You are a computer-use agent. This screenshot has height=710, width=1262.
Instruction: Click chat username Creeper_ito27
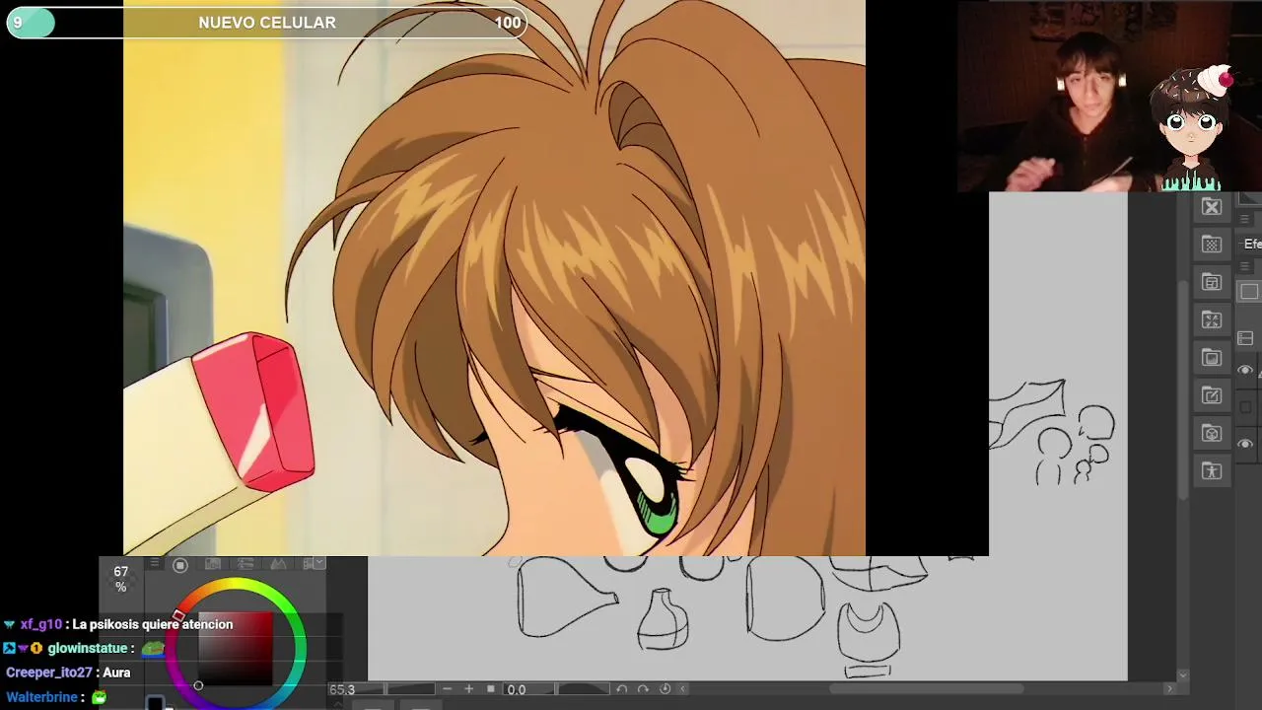pos(49,673)
